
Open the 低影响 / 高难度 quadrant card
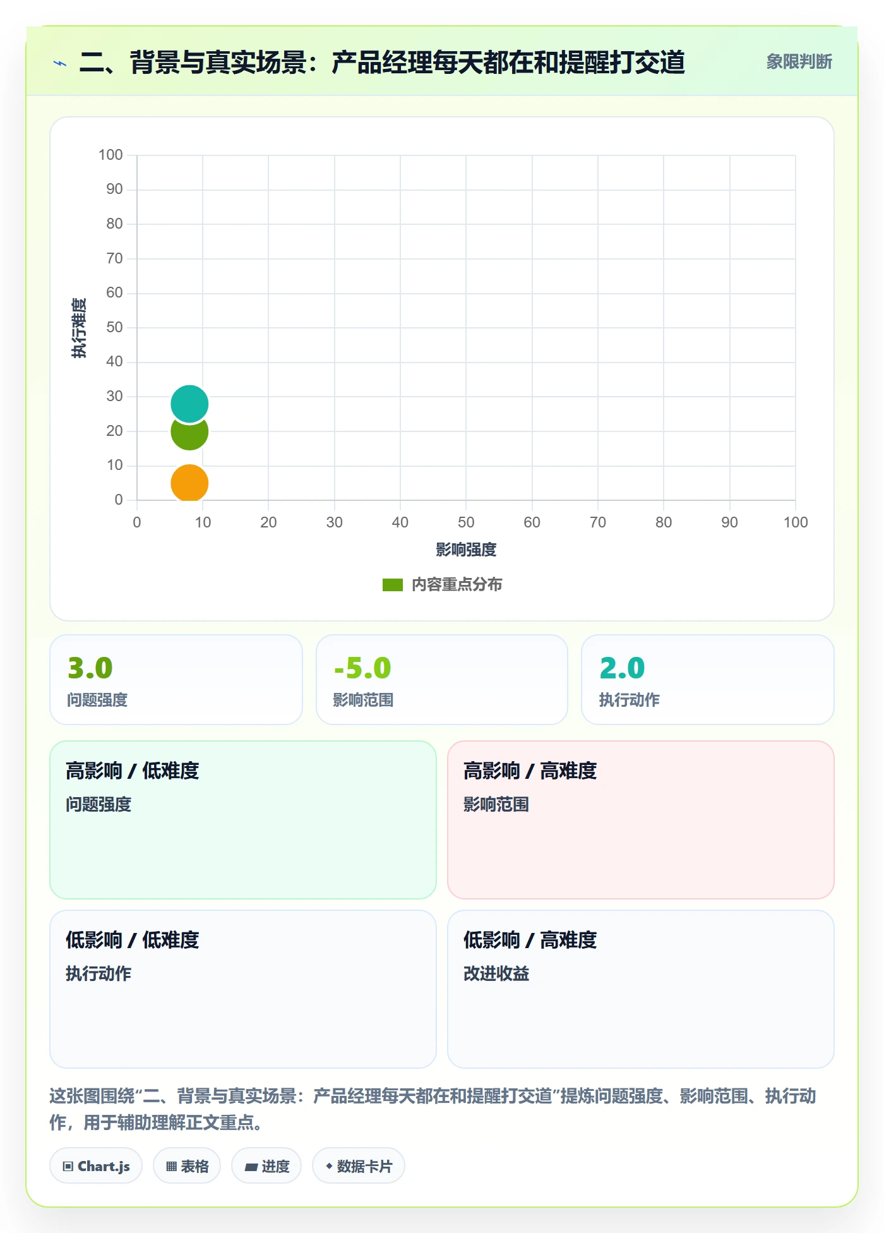tap(641, 989)
